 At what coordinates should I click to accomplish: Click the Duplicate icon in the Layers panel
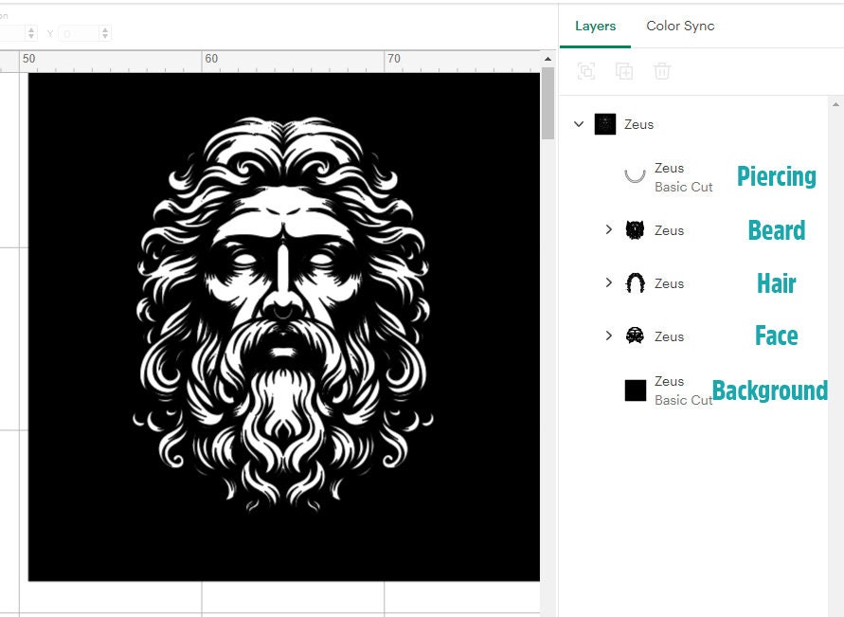pos(624,71)
